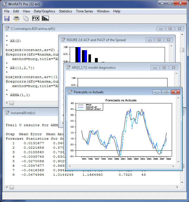Viewport: 189px width, 202px height.
Task: Click the Forecasts vs Actuals scroll-down arrow
Action: coord(178,161)
